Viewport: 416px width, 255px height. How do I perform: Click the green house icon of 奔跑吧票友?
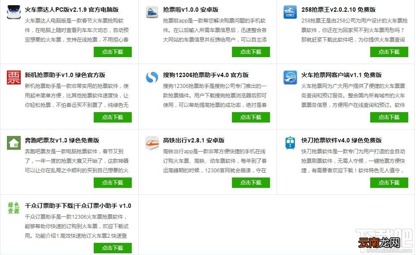[14, 143]
